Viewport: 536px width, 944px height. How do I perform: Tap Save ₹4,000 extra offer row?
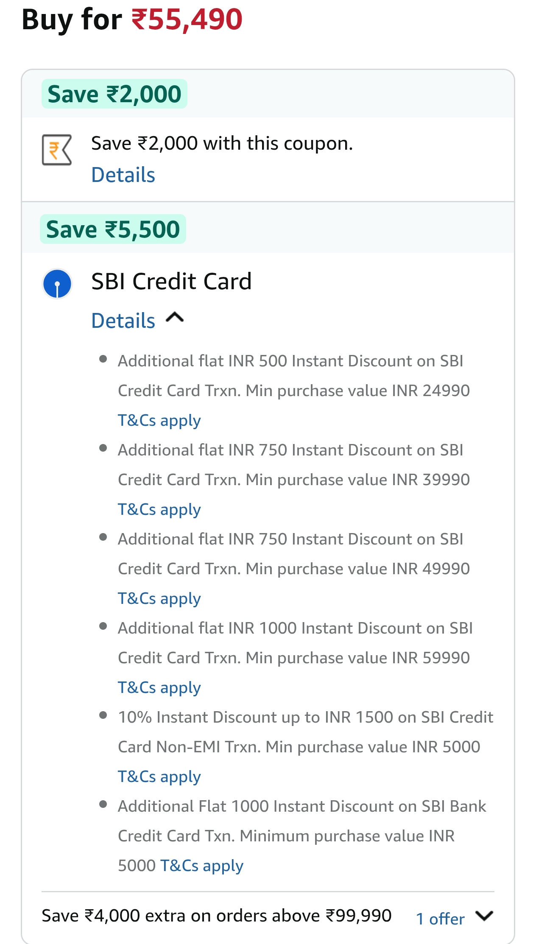click(216, 916)
